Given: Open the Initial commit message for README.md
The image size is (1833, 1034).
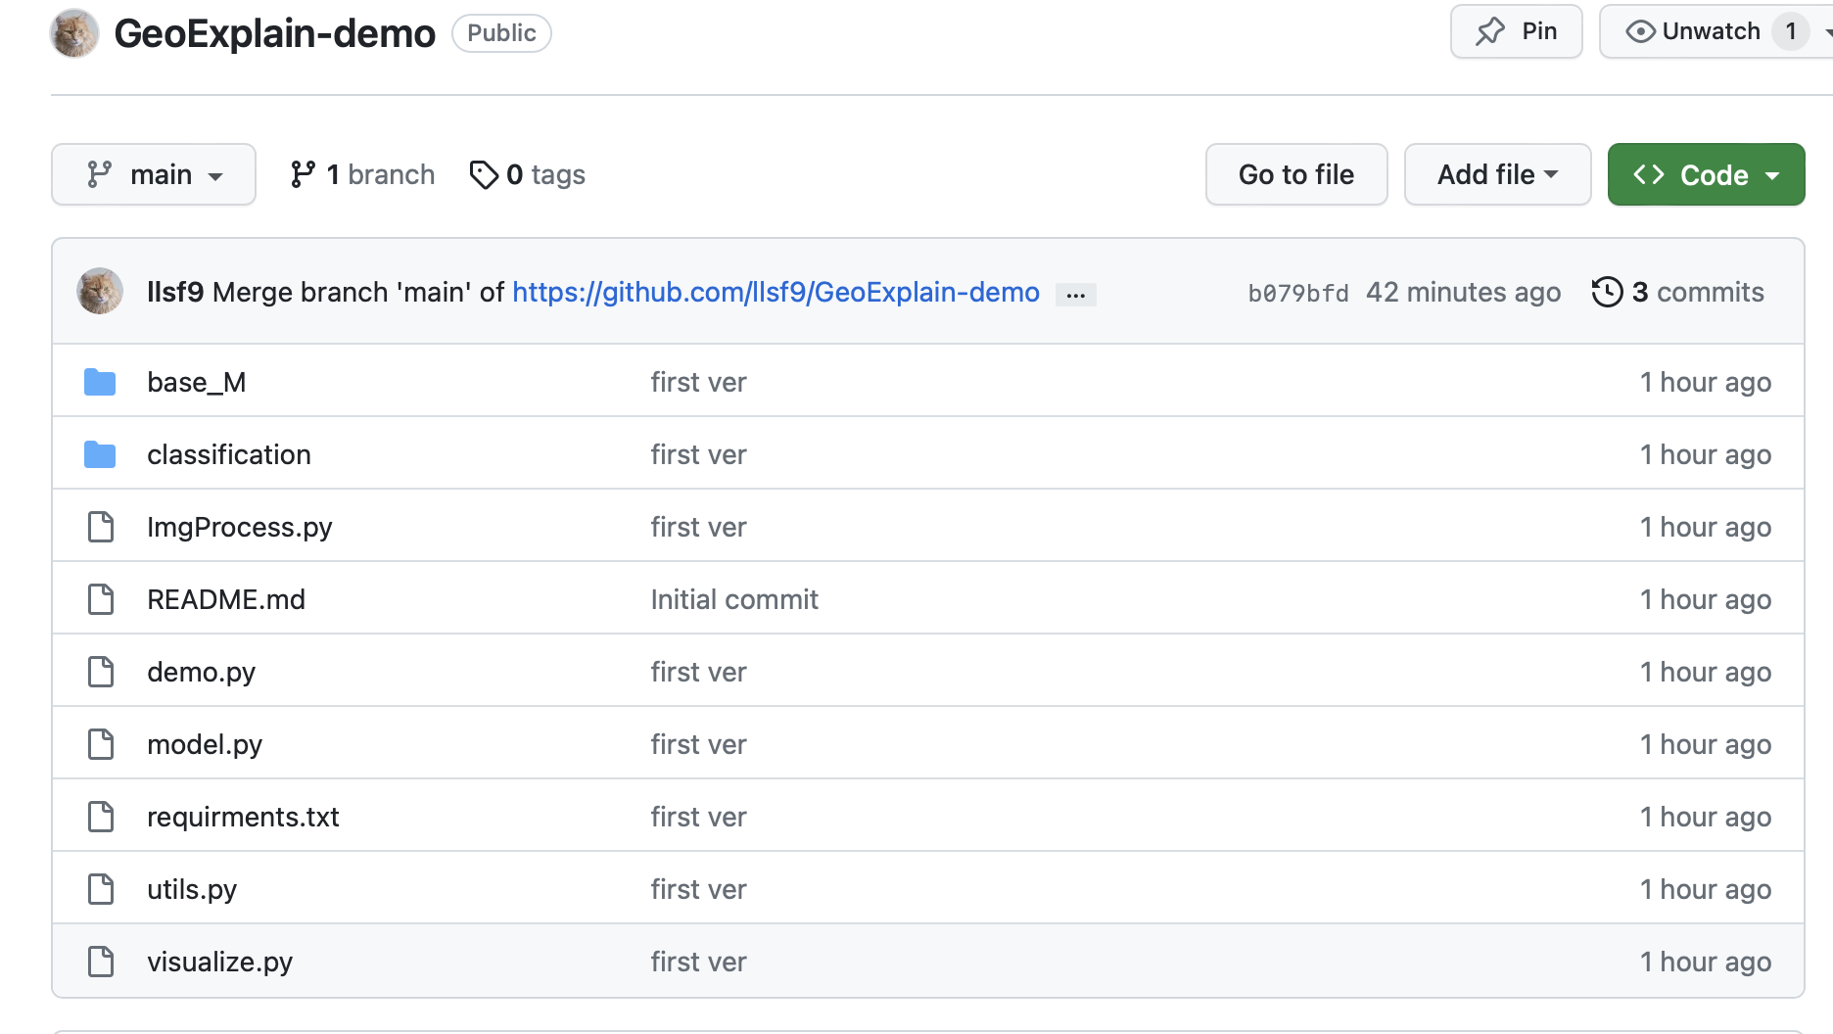Looking at the screenshot, I should [734, 599].
